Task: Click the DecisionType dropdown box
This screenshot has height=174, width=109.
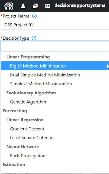Action: pyautogui.click(x=55, y=46)
